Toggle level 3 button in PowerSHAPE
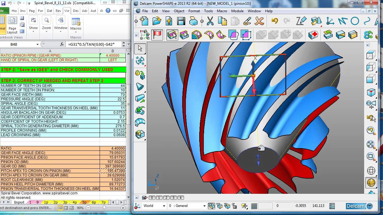This screenshot has width=383, height=215. pyautogui.click(x=173, y=198)
